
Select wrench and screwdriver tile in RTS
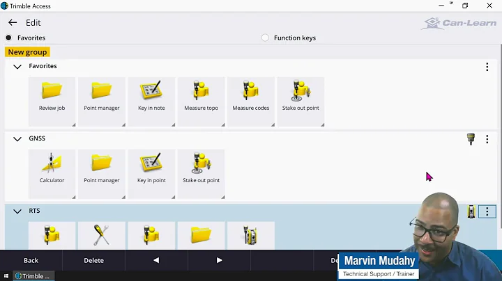pos(102,235)
